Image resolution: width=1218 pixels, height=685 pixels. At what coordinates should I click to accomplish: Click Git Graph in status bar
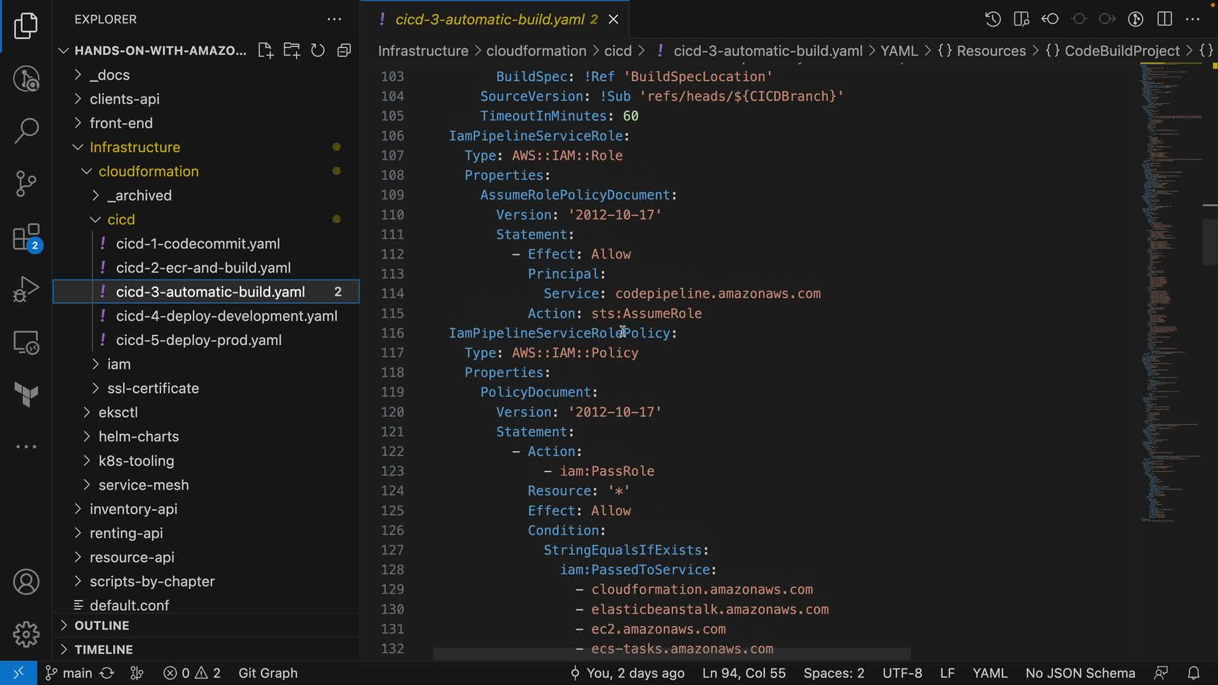(x=268, y=673)
